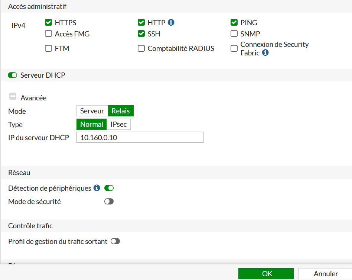Check the FTM checkbox

pos(48,48)
